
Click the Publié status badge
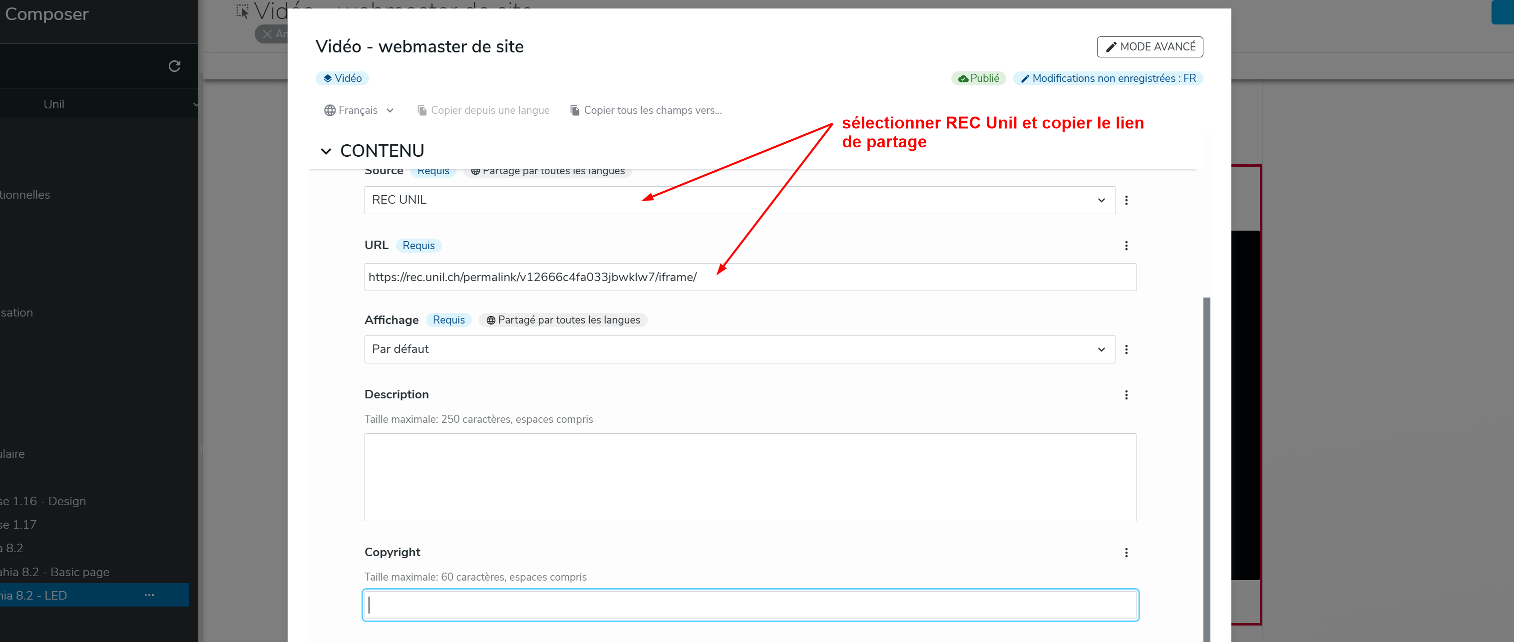point(978,78)
